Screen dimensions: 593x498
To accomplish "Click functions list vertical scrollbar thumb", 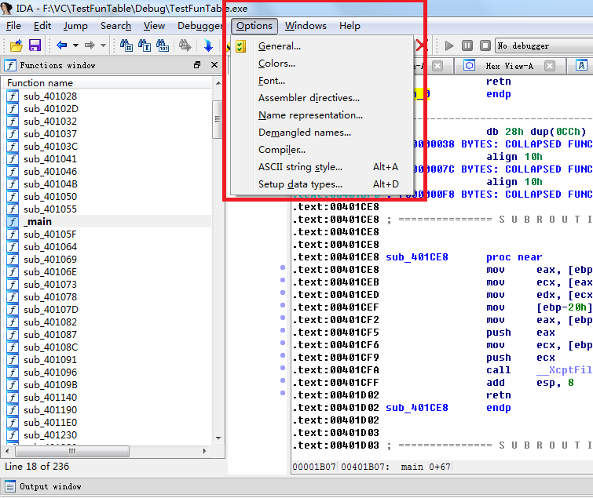I will [218, 119].
